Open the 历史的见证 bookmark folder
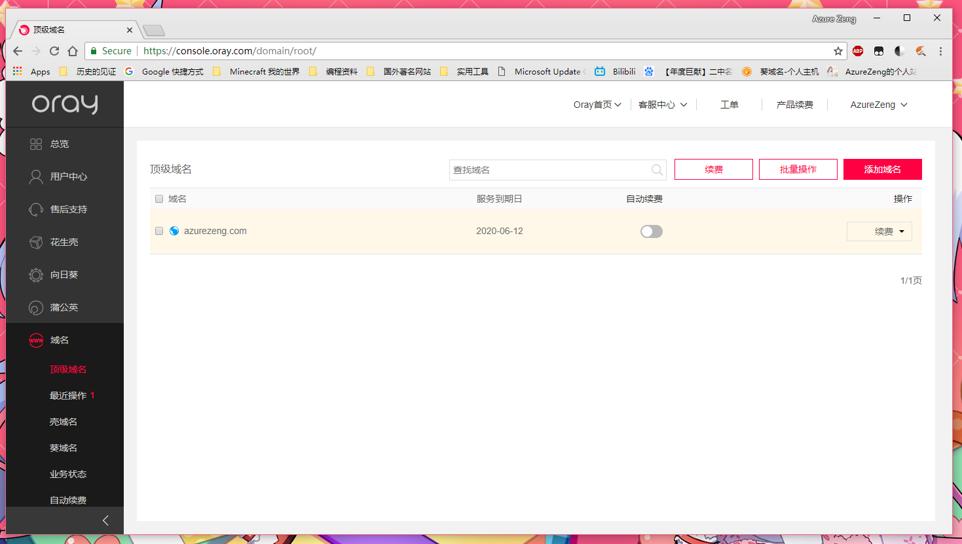 [x=88, y=71]
